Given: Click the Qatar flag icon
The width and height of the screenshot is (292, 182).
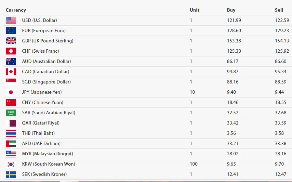Looking at the screenshot, I should pyautogui.click(x=11, y=123).
